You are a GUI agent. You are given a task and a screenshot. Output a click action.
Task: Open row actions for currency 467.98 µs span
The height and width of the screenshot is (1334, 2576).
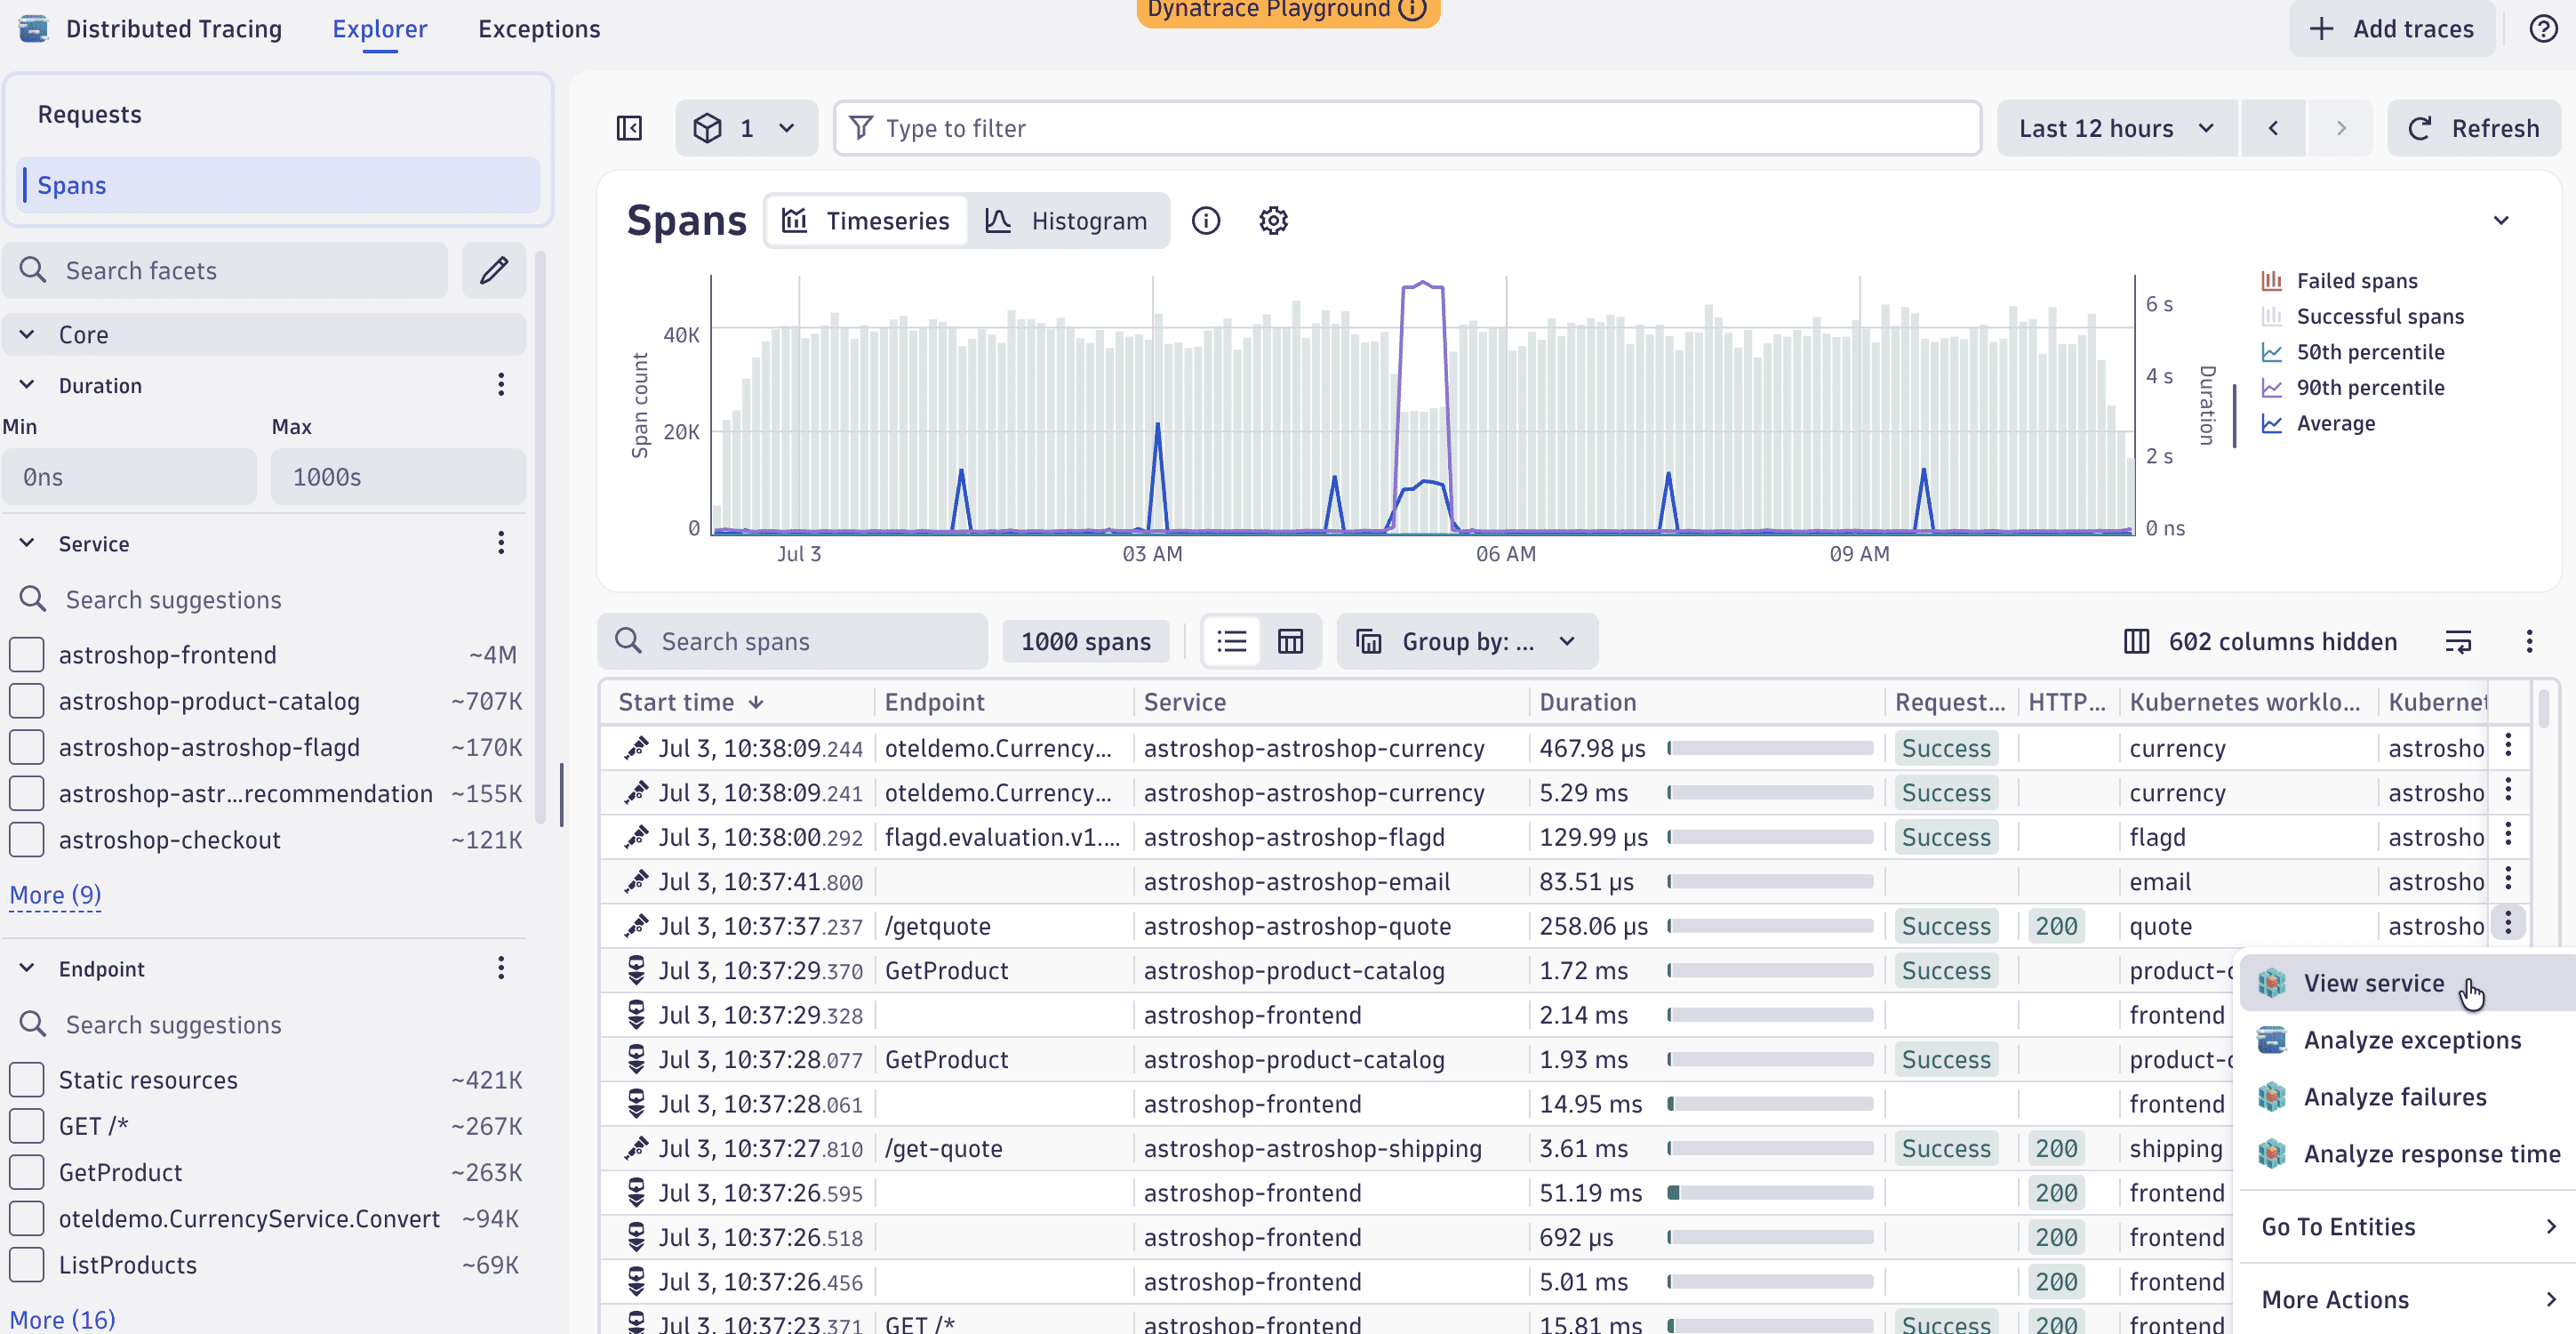2508,745
